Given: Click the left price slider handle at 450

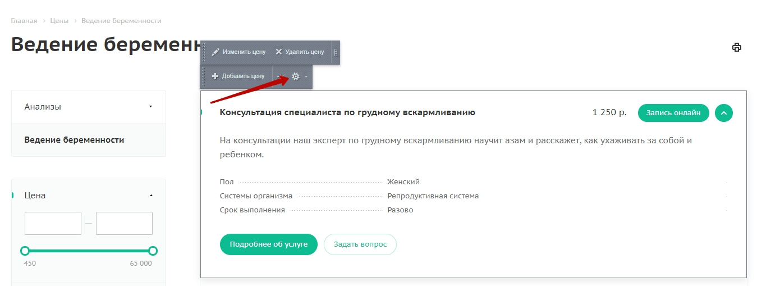Looking at the screenshot, I should 25,251.
